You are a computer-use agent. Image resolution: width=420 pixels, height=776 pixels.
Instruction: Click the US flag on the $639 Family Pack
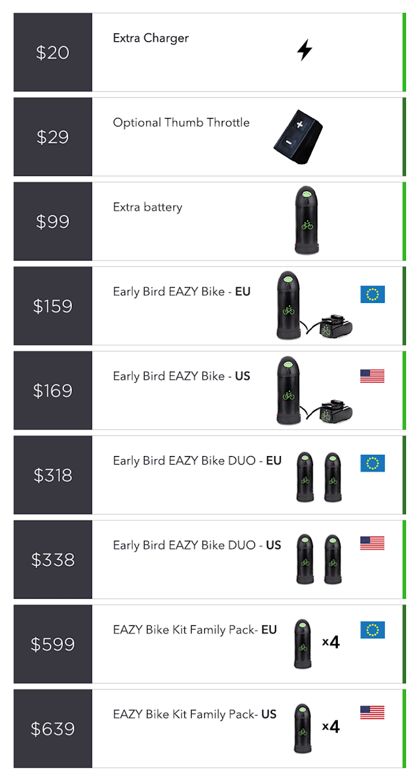[x=372, y=712]
